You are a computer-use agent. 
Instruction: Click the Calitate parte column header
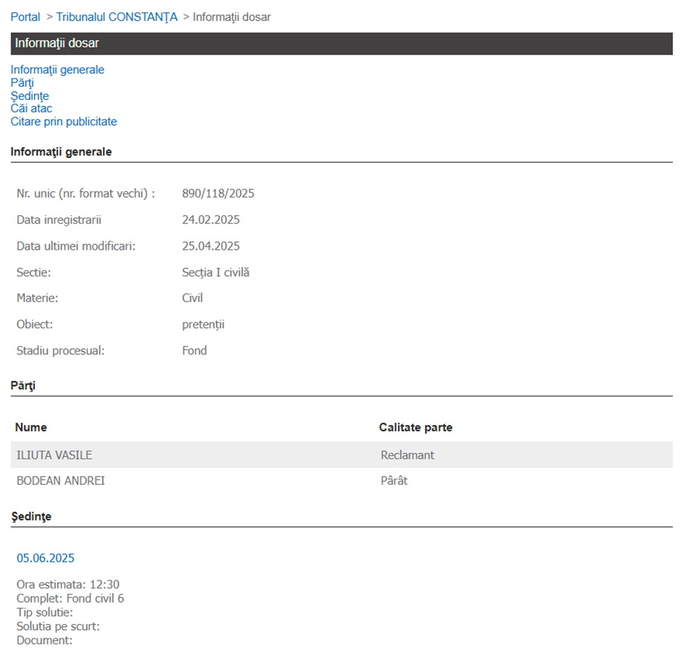(x=416, y=427)
